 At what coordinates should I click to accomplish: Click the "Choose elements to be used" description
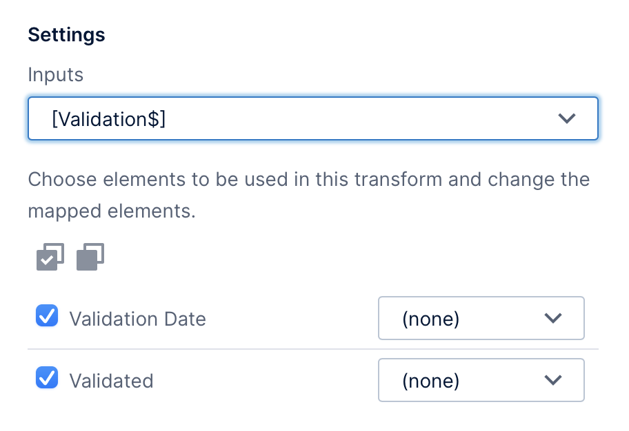pyautogui.click(x=308, y=195)
